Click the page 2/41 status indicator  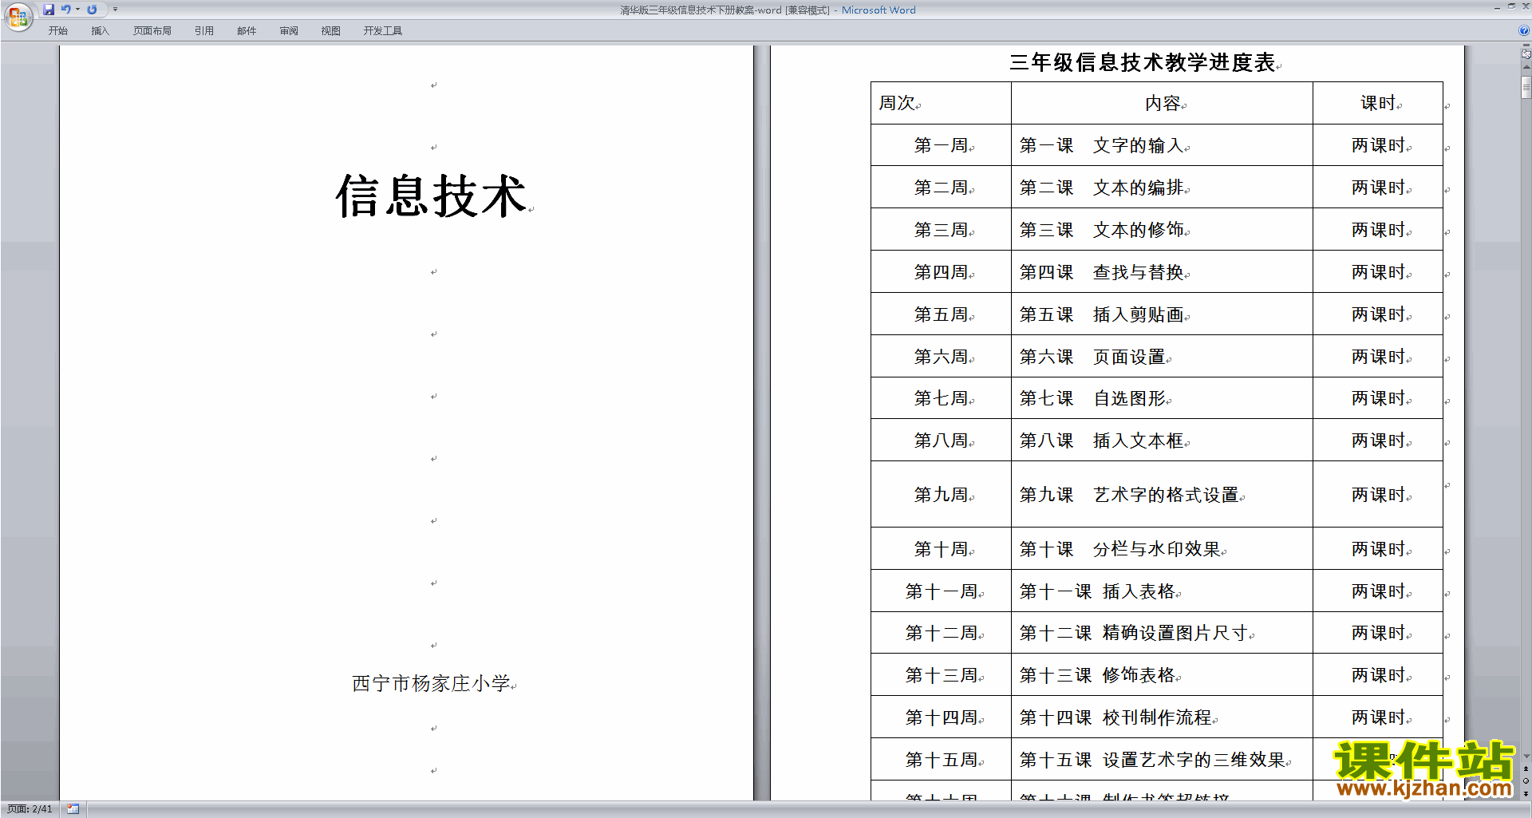(x=30, y=809)
